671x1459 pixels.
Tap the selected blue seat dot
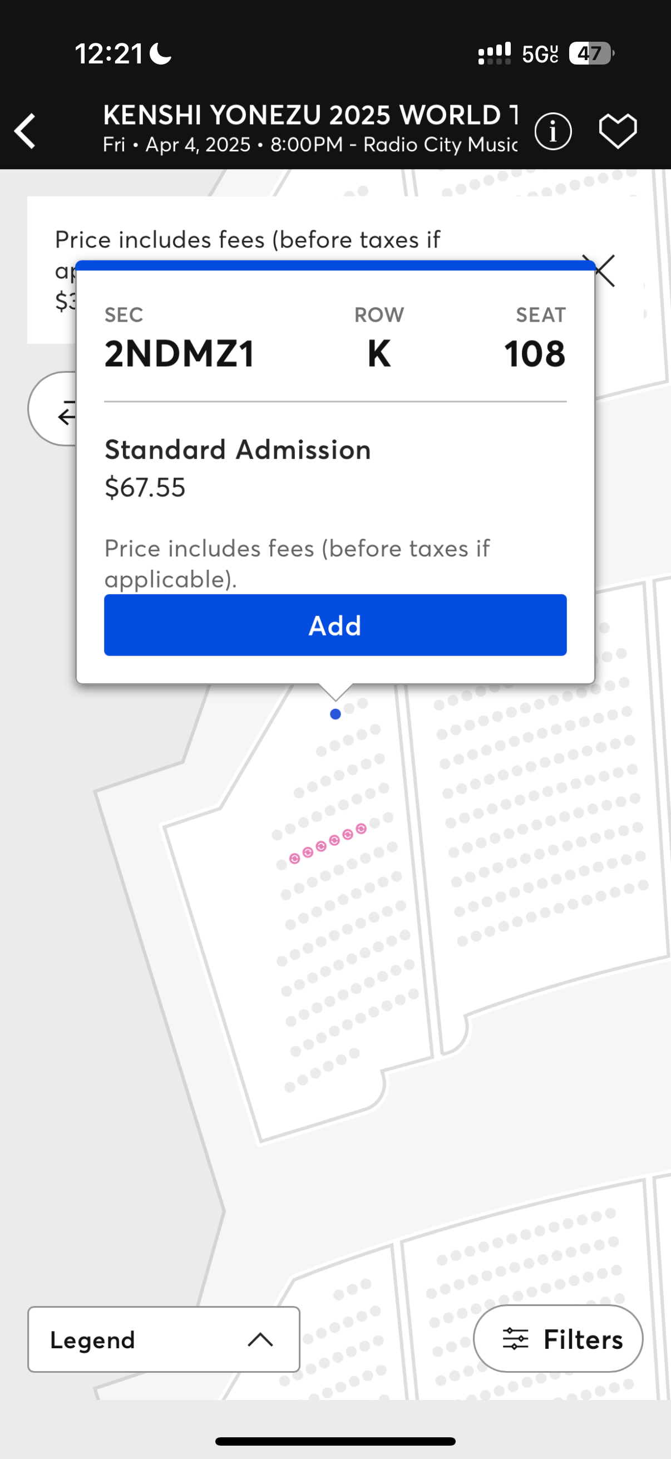335,715
